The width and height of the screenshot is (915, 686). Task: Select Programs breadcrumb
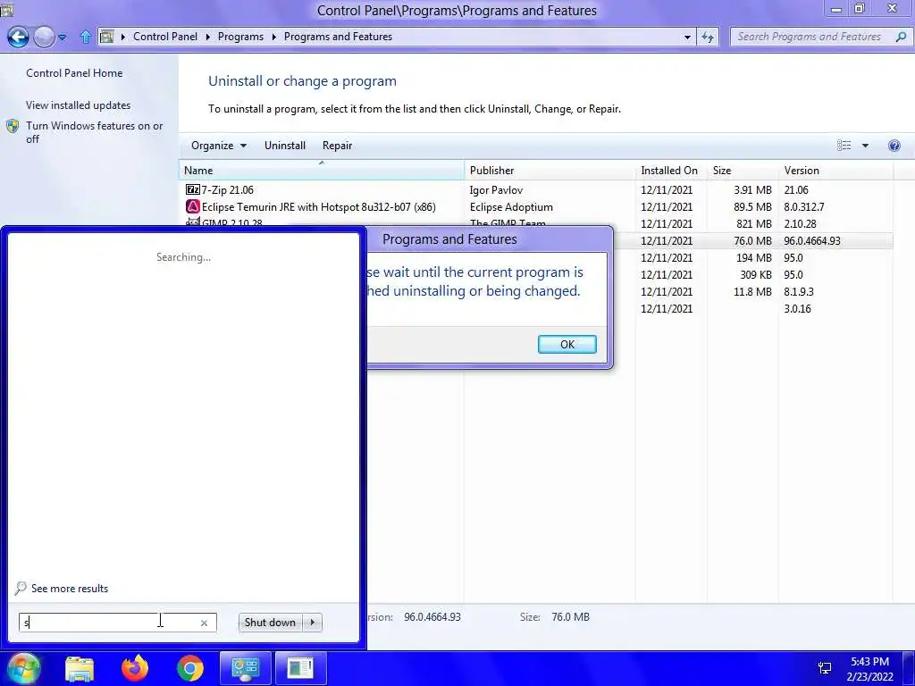[x=240, y=36]
